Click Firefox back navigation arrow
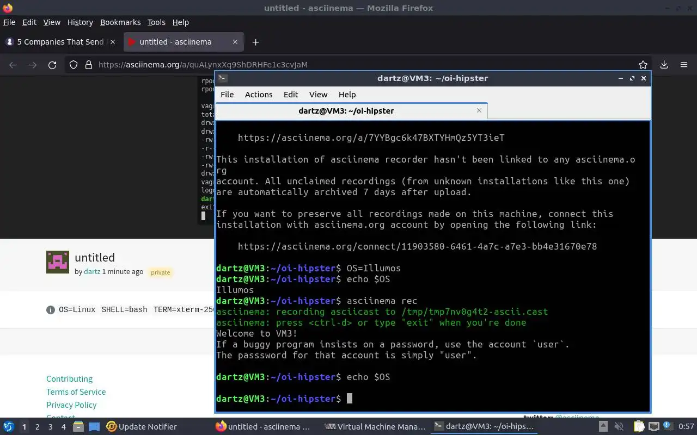The width and height of the screenshot is (697, 435). 13,65
